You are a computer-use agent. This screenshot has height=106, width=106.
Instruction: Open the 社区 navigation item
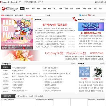pyautogui.click(x=95, y=9)
